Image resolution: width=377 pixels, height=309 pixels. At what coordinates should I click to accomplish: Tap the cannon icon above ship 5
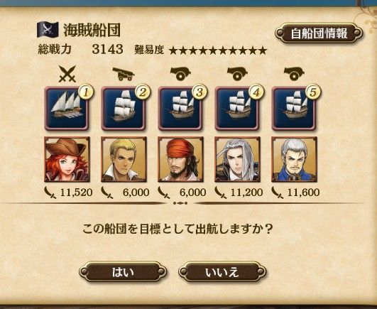294,73
